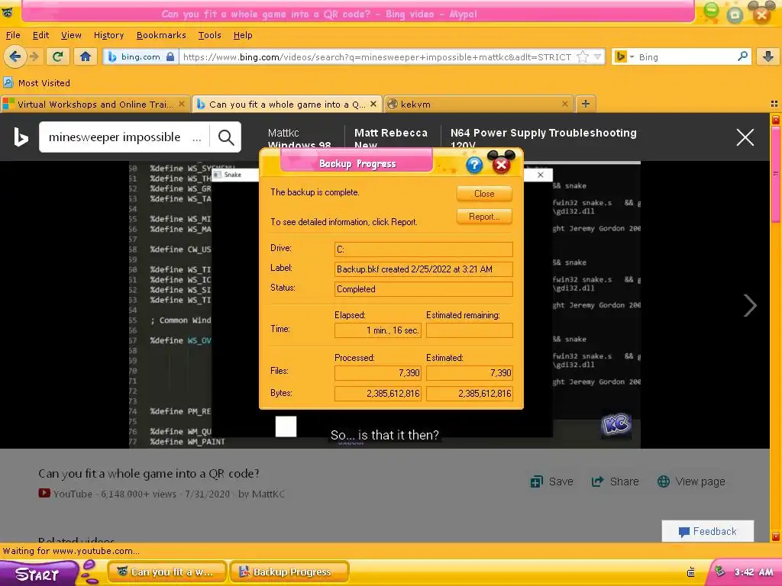Image resolution: width=782 pixels, height=586 pixels.
Task: Click the Bing logo
Action: [x=21, y=137]
